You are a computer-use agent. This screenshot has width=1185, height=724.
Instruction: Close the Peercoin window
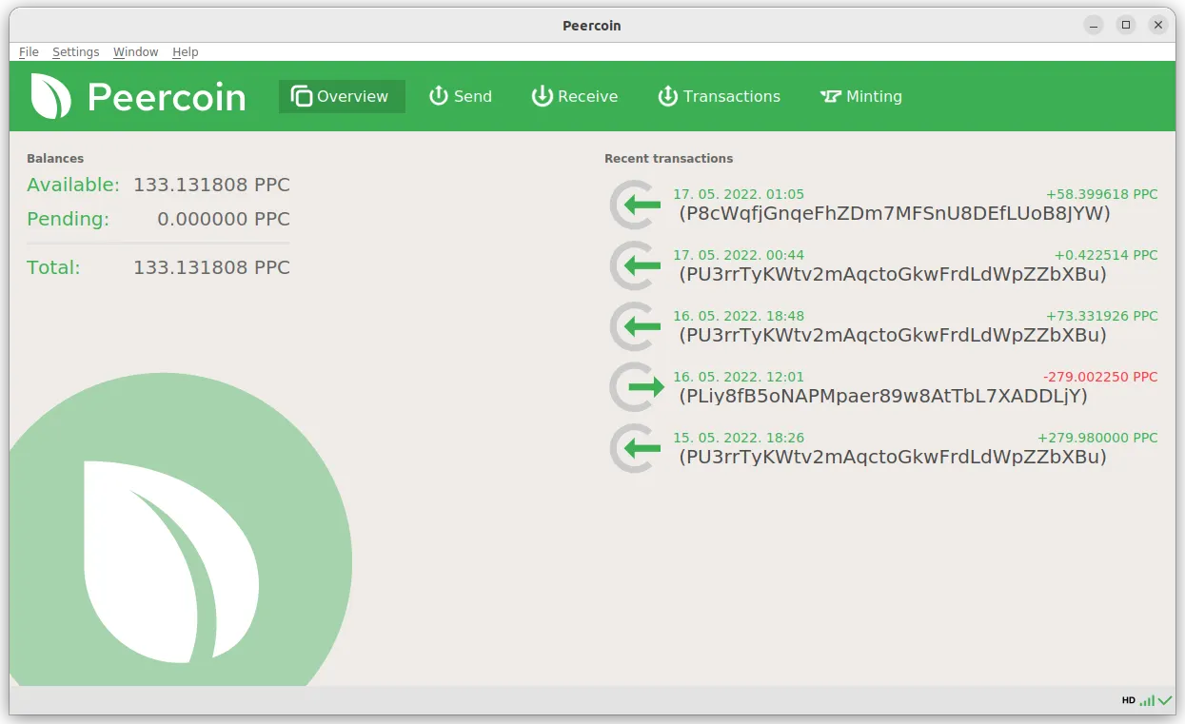tap(1158, 26)
